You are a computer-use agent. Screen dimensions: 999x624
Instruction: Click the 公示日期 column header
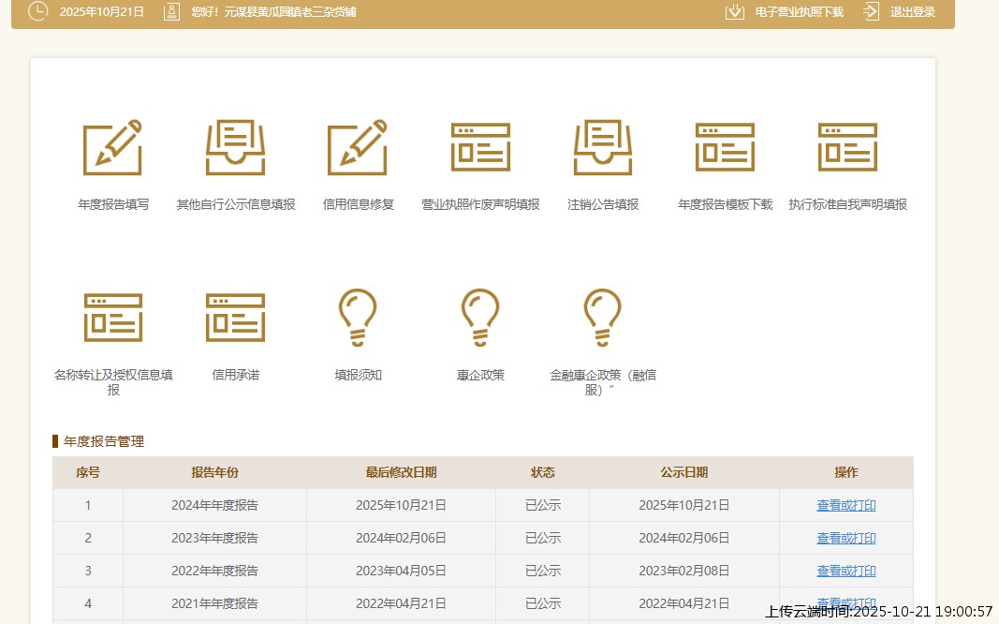tap(683, 472)
